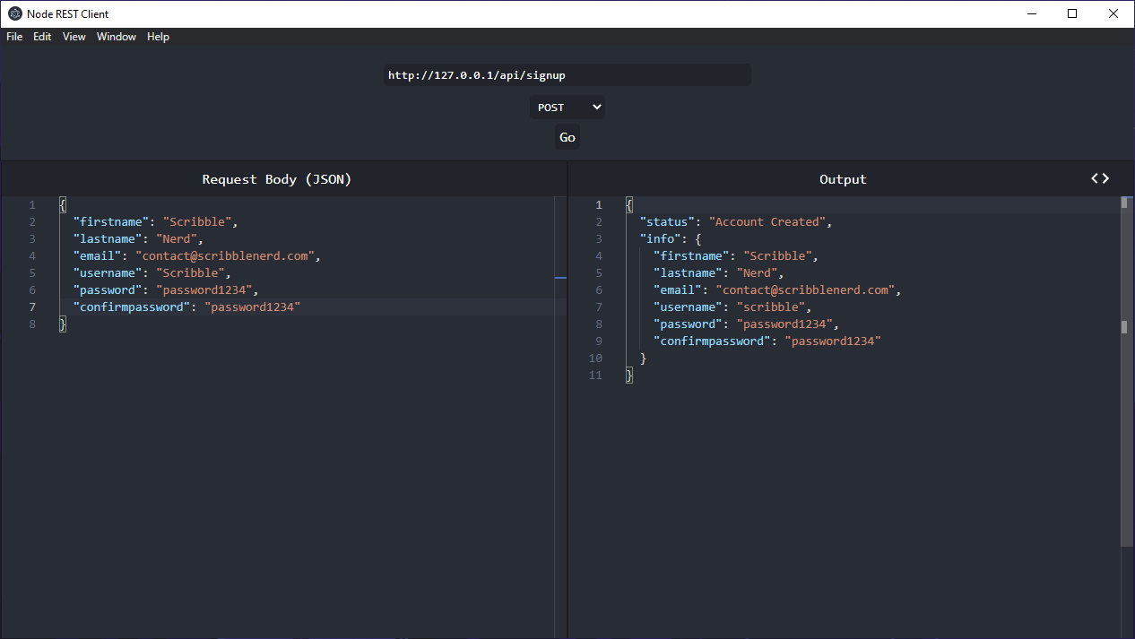Click "confirmpassword" key in Request Body

[132, 307]
